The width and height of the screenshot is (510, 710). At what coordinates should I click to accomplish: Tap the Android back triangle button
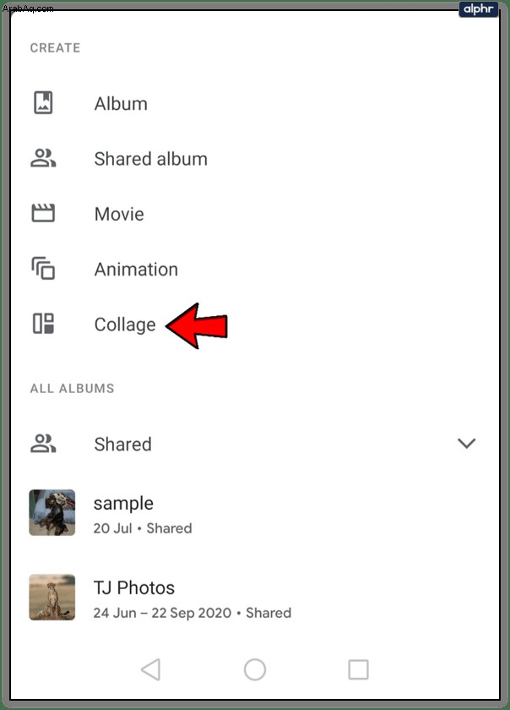[150, 669]
